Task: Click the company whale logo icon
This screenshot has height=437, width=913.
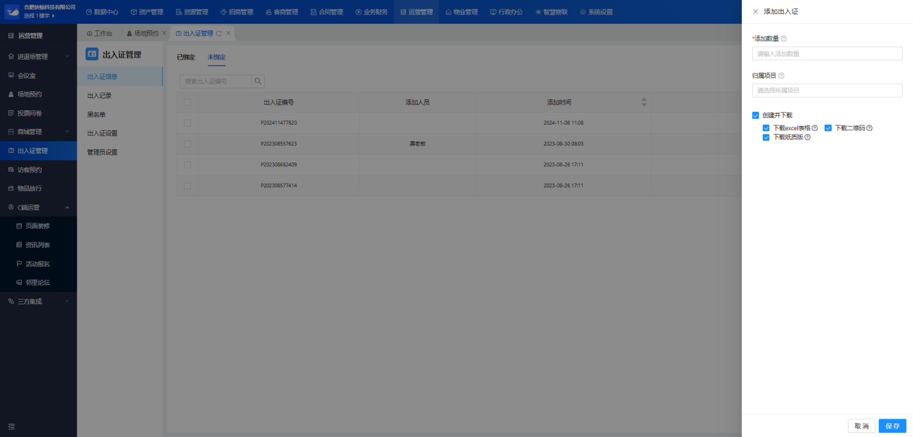Action: [x=12, y=12]
